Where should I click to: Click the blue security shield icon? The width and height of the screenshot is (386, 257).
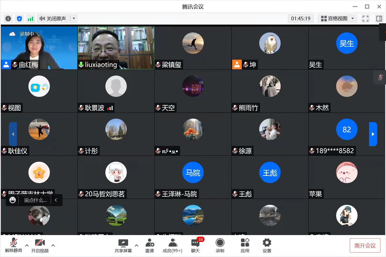point(19,18)
